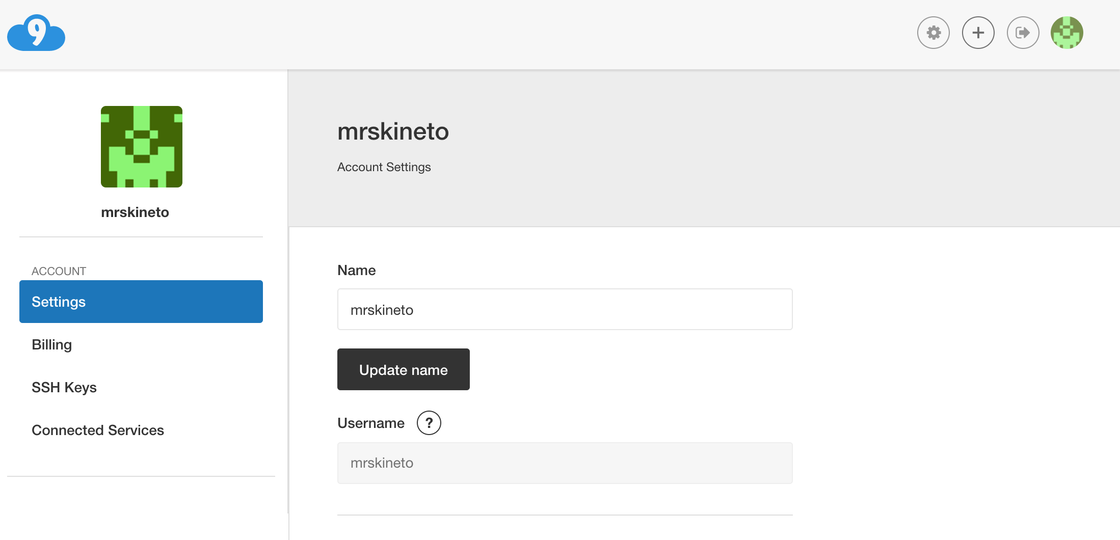Click the Username field label
Screen dimensions: 1120x540
click(x=371, y=423)
